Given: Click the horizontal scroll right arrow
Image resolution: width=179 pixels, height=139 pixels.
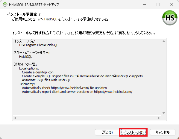Looking at the screenshot, I should (x=159, y=118).
